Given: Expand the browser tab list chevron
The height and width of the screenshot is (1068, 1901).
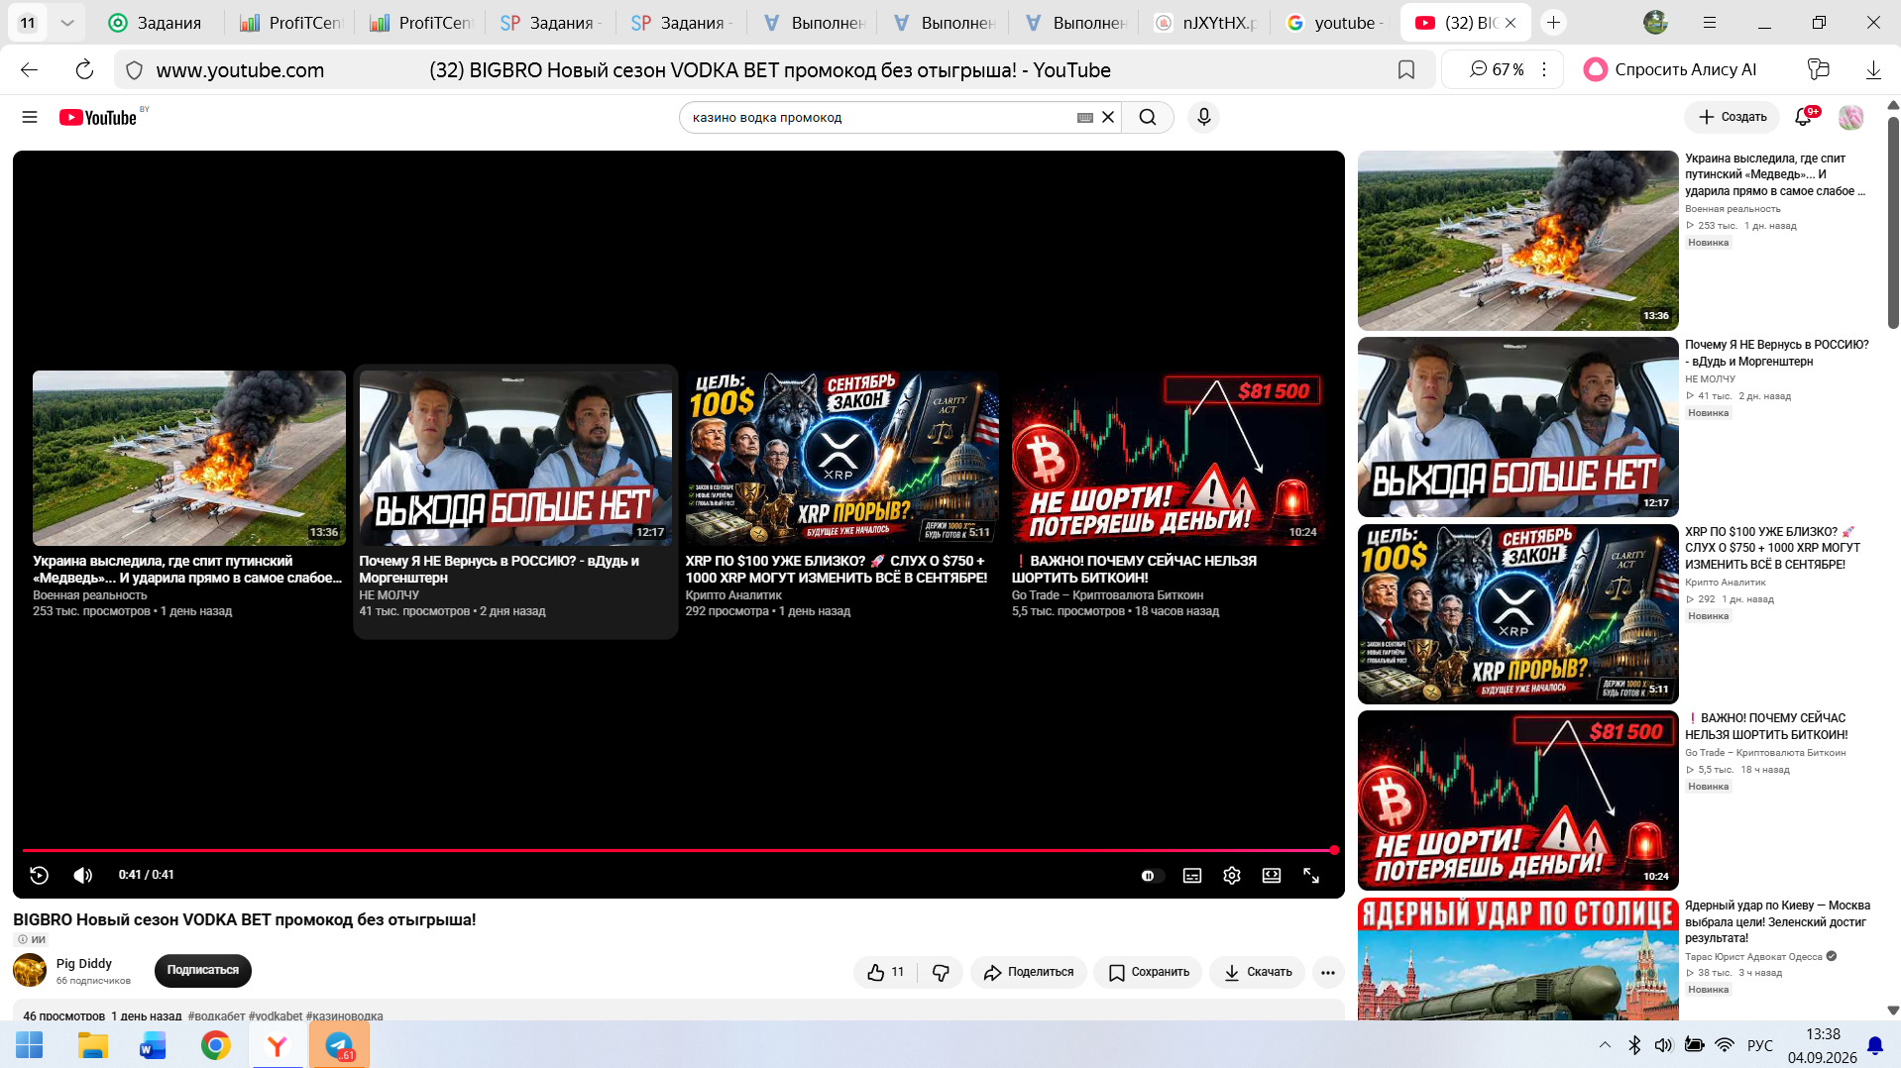Looking at the screenshot, I should (x=66, y=23).
